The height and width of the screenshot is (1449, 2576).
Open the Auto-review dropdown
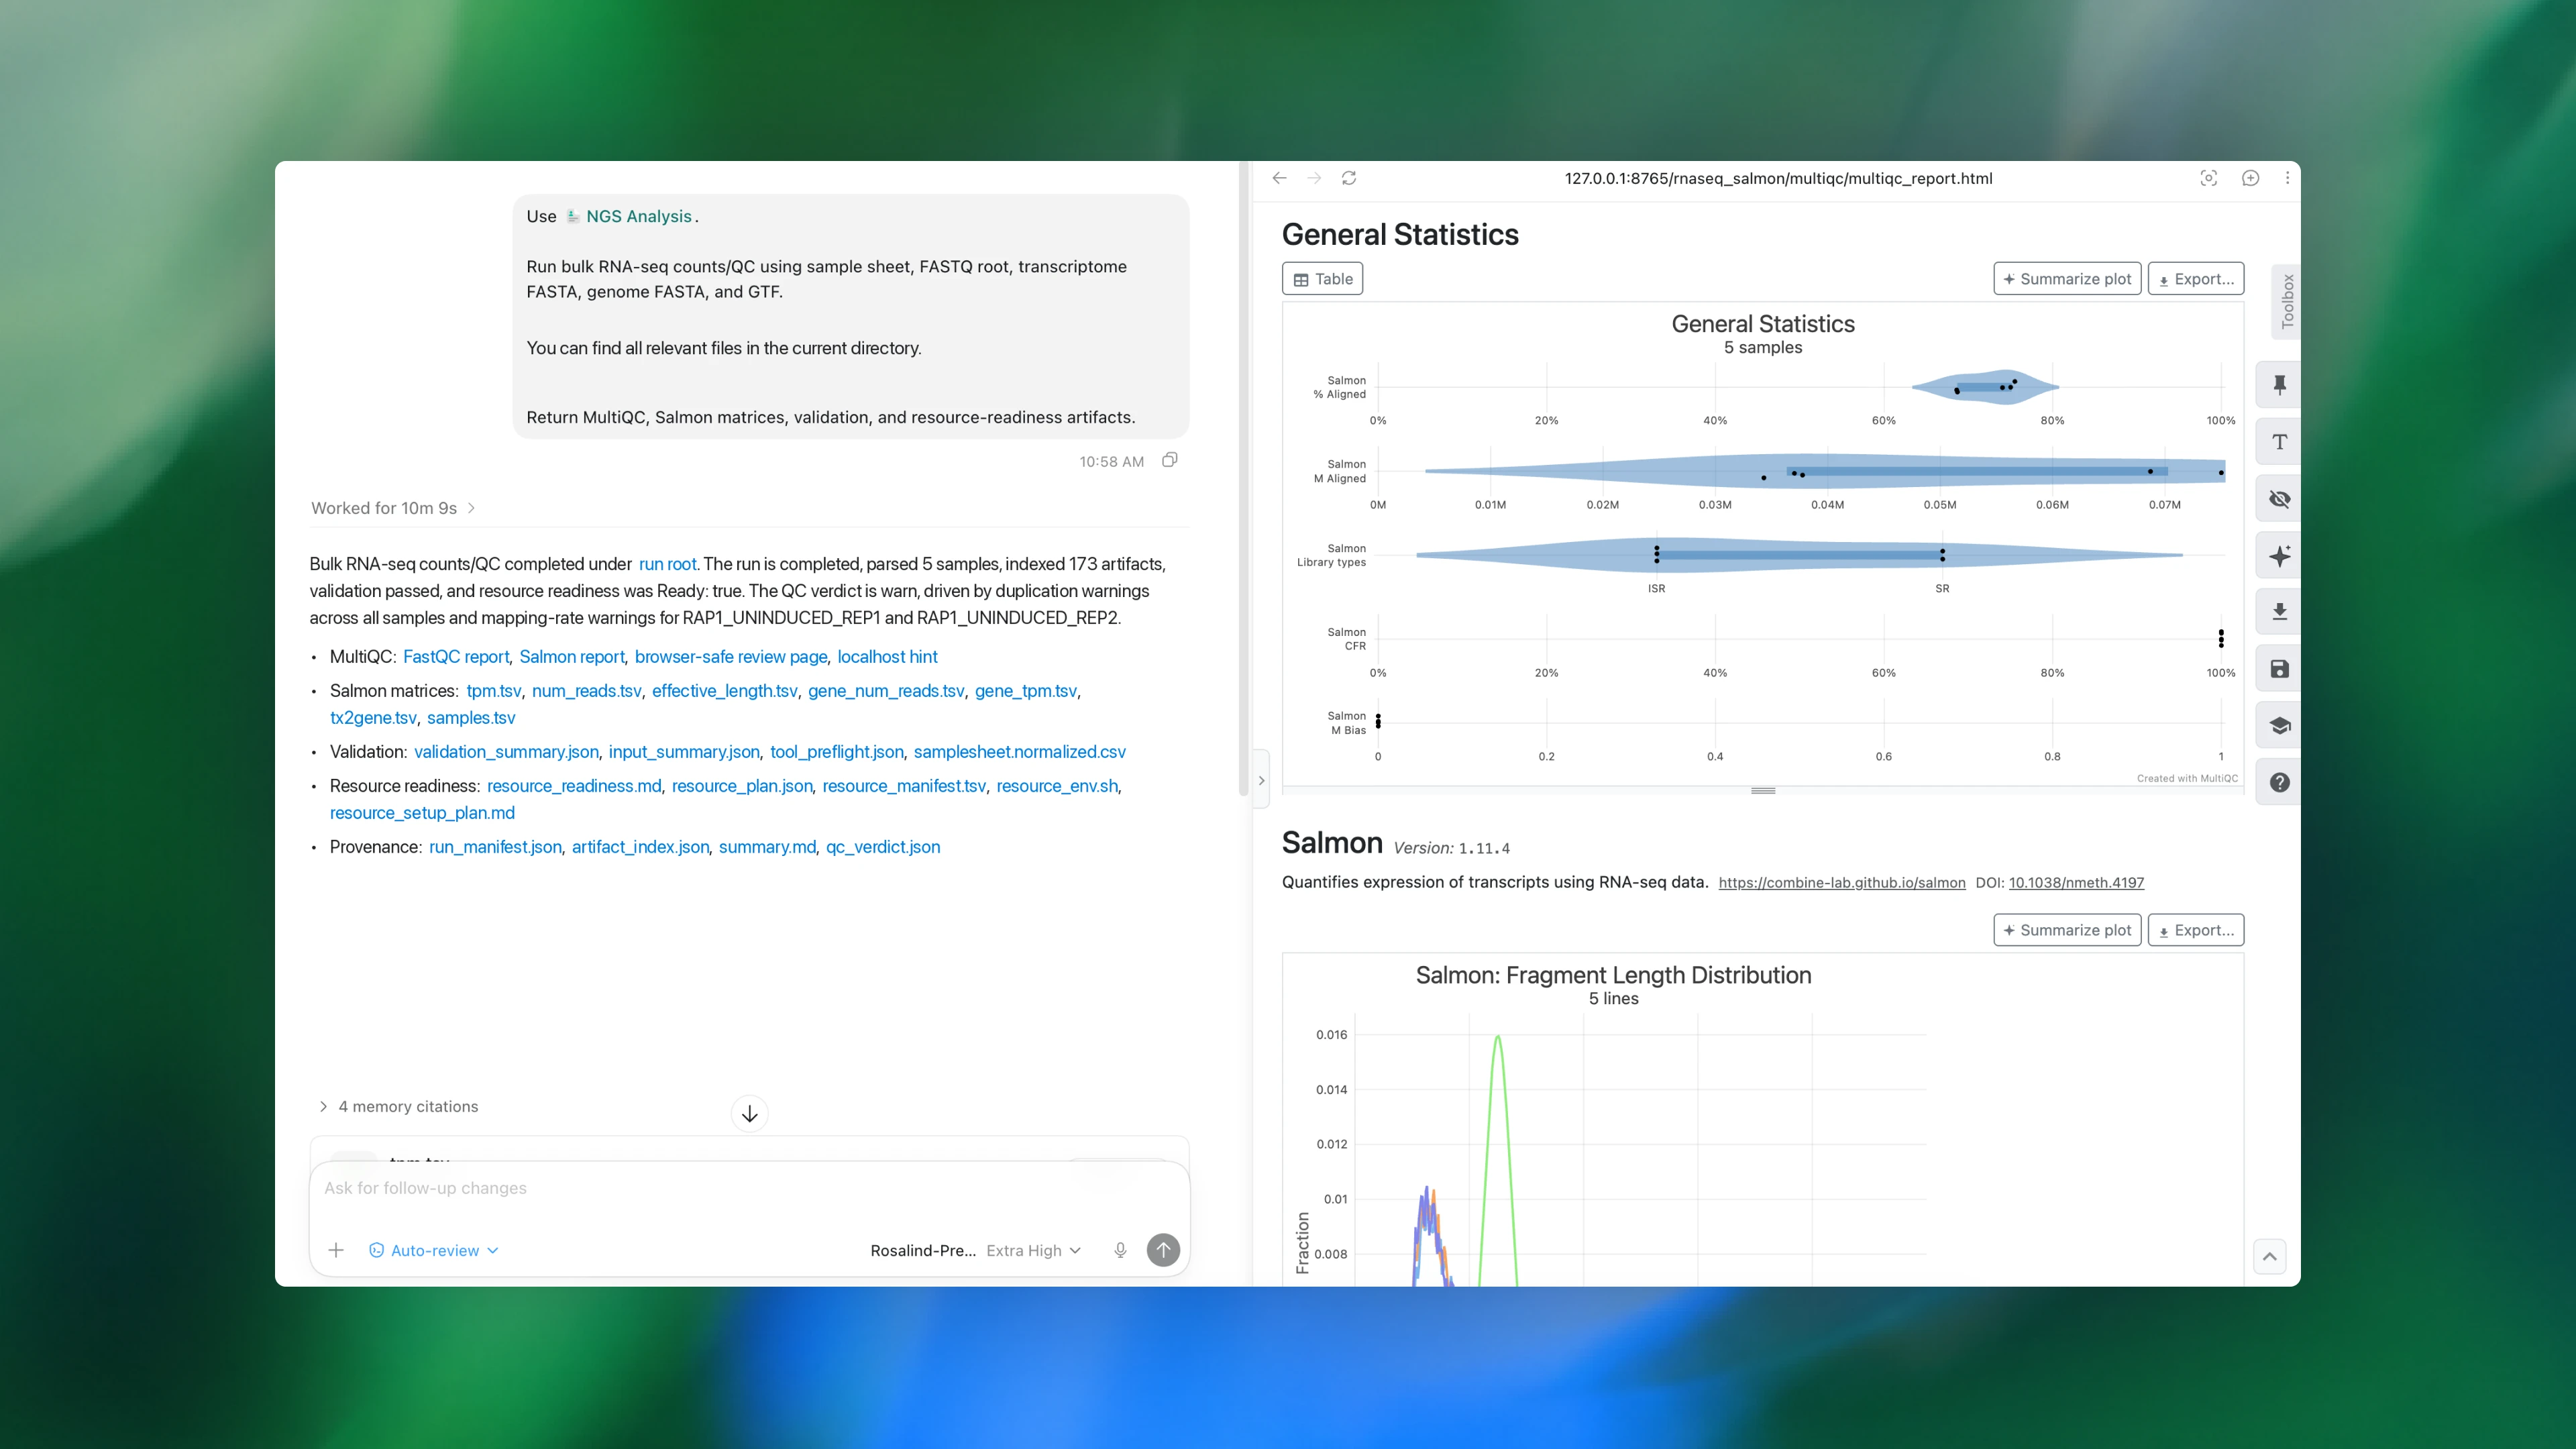point(434,1250)
